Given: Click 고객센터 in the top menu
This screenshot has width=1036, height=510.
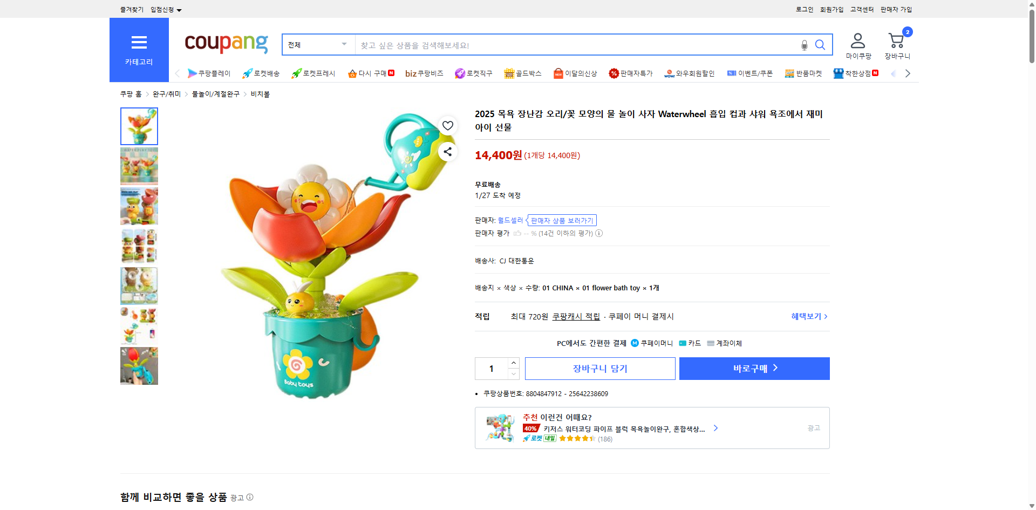Looking at the screenshot, I should click(861, 9).
